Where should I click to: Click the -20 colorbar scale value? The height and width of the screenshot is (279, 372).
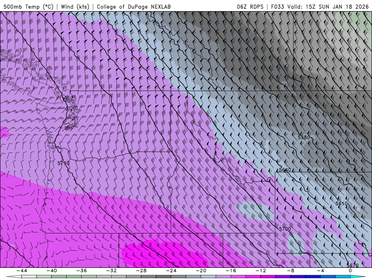coord(201,271)
